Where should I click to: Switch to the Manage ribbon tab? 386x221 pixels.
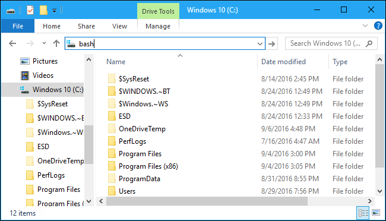tap(158, 26)
